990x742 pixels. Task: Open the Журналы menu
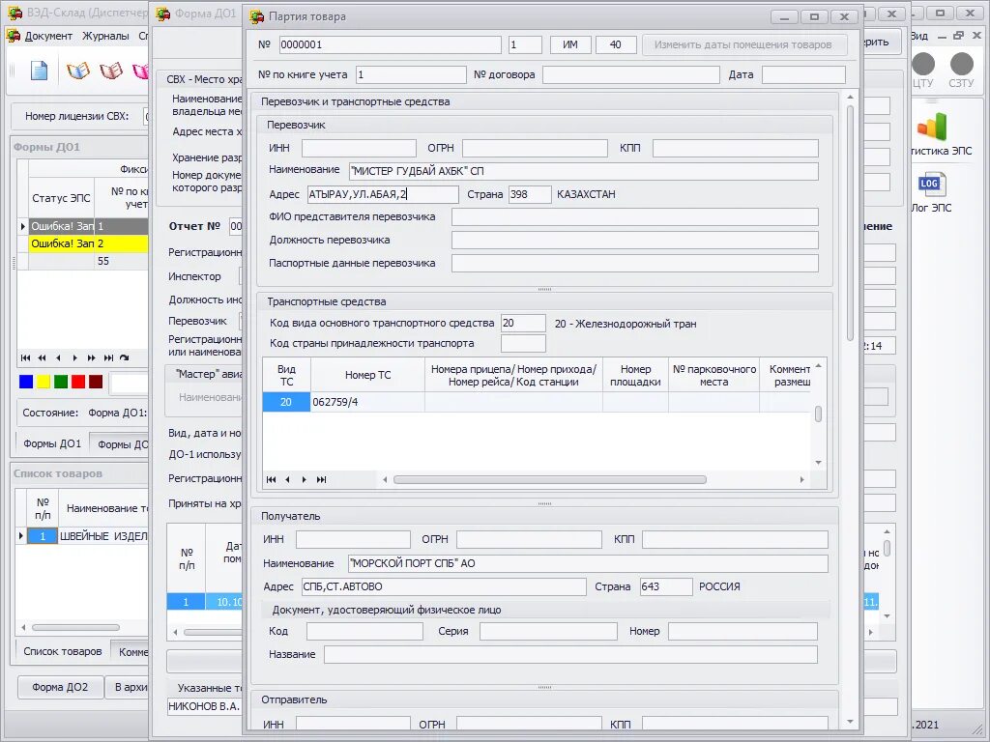105,36
